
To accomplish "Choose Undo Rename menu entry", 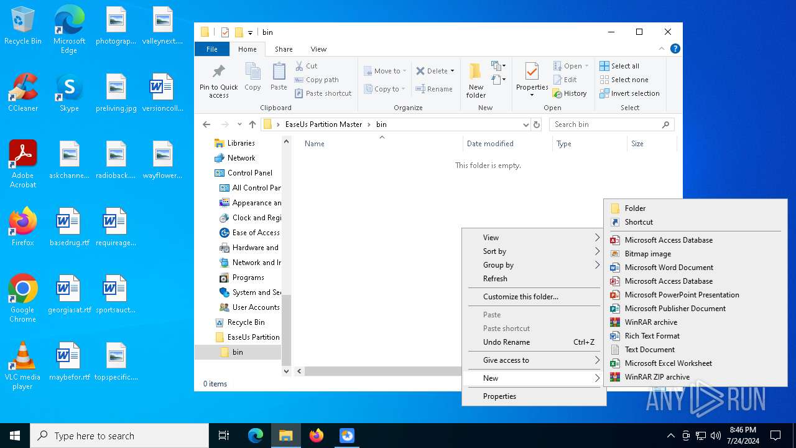I will (x=534, y=342).
